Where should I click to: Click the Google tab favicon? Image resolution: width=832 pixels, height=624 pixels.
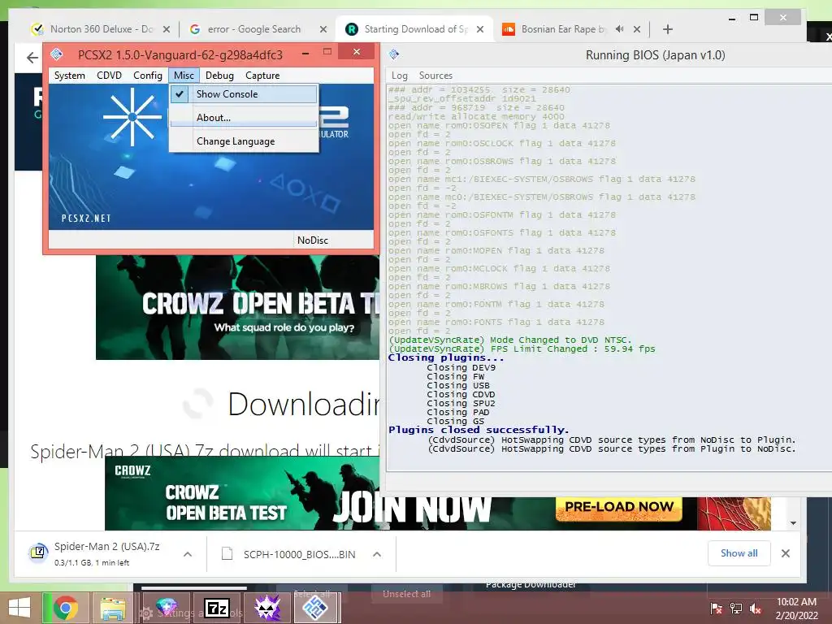click(195, 29)
